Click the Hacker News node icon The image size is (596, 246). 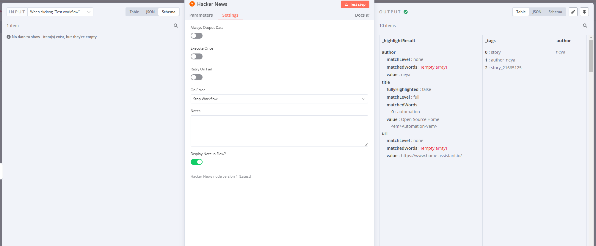(x=192, y=4)
